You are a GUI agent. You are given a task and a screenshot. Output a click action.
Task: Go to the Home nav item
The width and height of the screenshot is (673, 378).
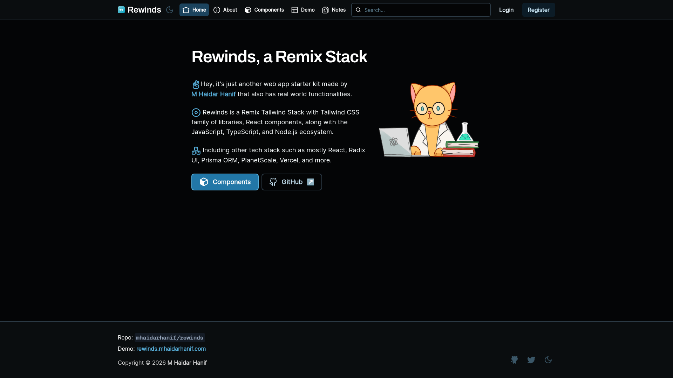194,10
